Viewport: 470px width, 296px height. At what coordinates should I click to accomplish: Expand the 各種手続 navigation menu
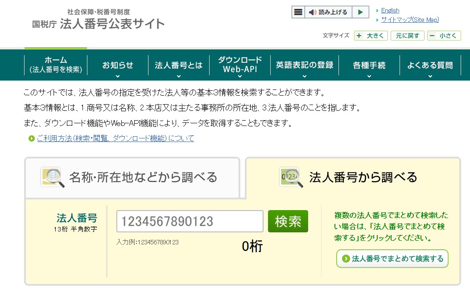[x=369, y=66]
